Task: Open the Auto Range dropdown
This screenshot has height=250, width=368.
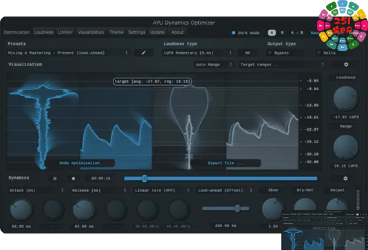Action: point(214,65)
